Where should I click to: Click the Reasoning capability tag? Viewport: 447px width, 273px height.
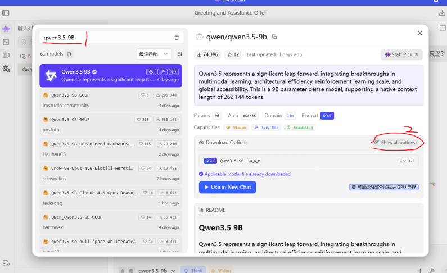(x=300, y=128)
